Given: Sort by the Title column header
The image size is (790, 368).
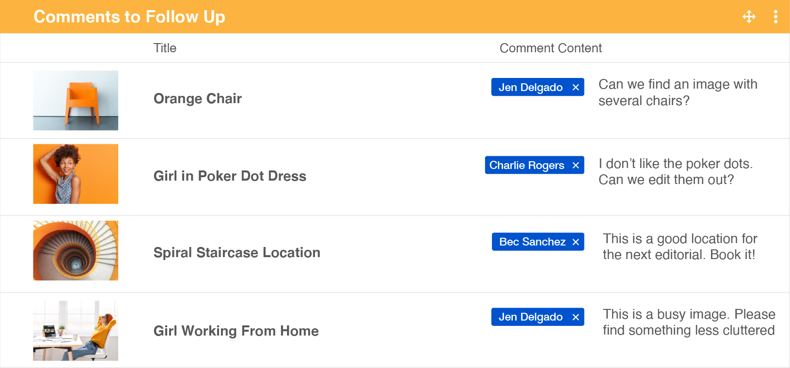Looking at the screenshot, I should pos(165,48).
